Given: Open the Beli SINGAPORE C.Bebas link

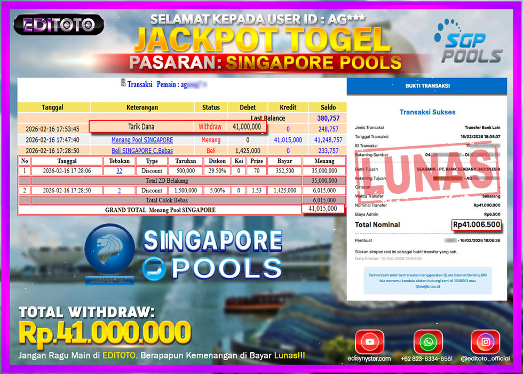Looking at the screenshot, I should click(x=142, y=151).
